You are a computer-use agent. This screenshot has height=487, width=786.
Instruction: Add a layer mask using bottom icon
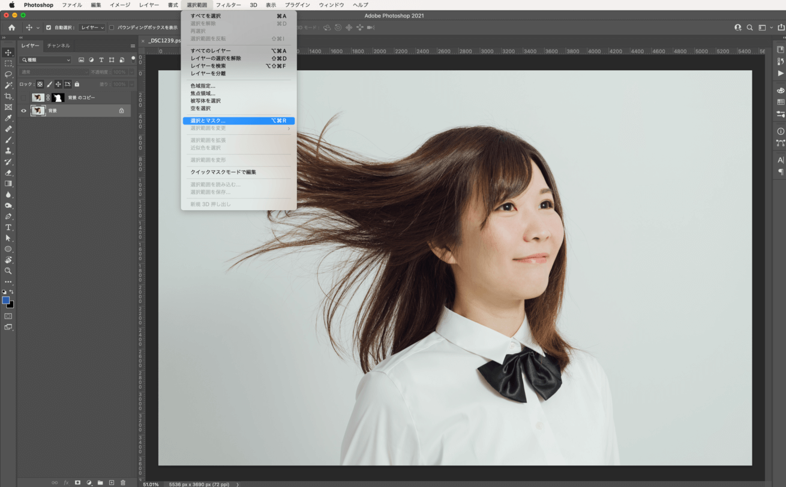coord(77,482)
